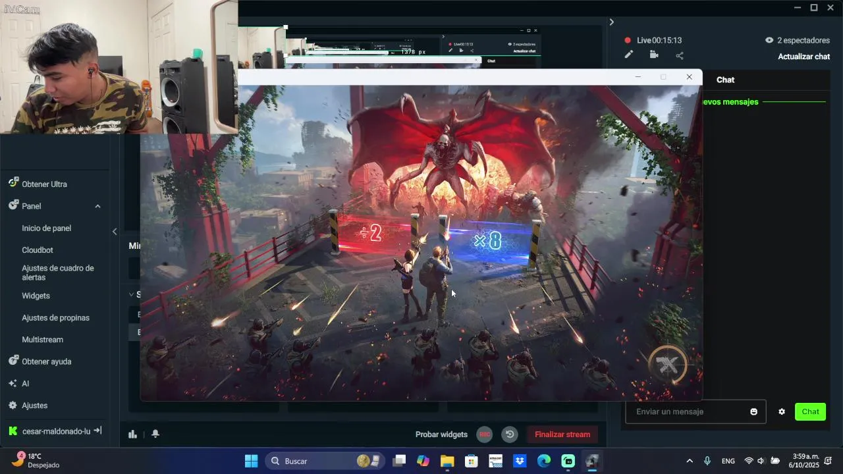Click the game app icon on taskbar
Viewport: 843px width, 474px height.
coord(592,461)
